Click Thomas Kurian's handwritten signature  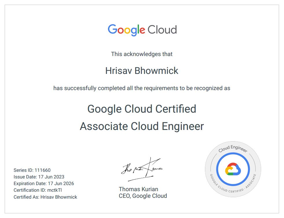(142, 169)
